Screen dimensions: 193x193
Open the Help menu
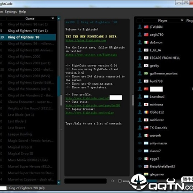[23, 12]
